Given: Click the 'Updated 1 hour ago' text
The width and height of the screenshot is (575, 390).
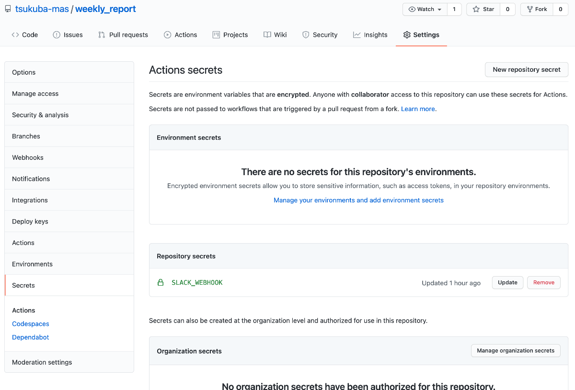Looking at the screenshot, I should coord(451,283).
